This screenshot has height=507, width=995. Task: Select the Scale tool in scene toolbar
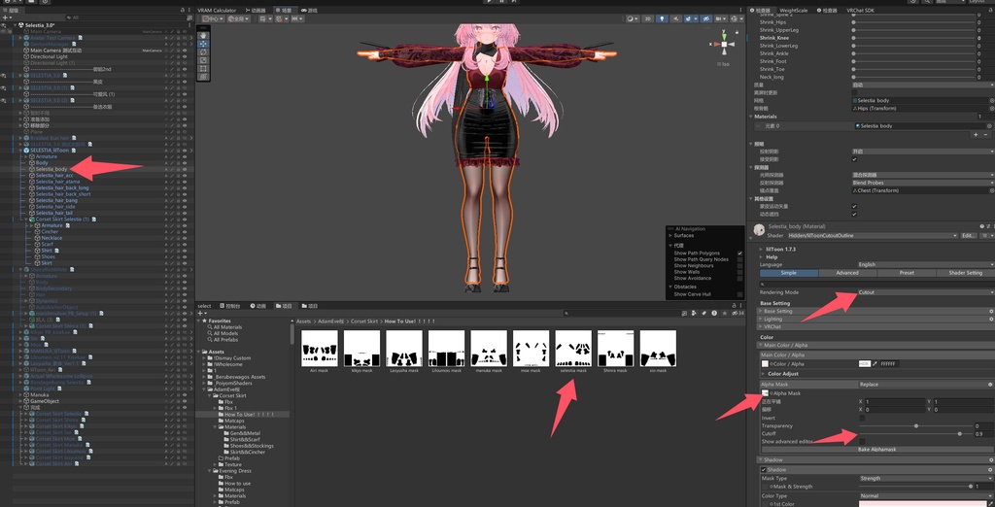pyautogui.click(x=203, y=60)
